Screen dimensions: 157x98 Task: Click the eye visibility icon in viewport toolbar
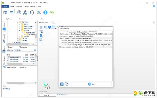pyautogui.click(x=45, y=27)
